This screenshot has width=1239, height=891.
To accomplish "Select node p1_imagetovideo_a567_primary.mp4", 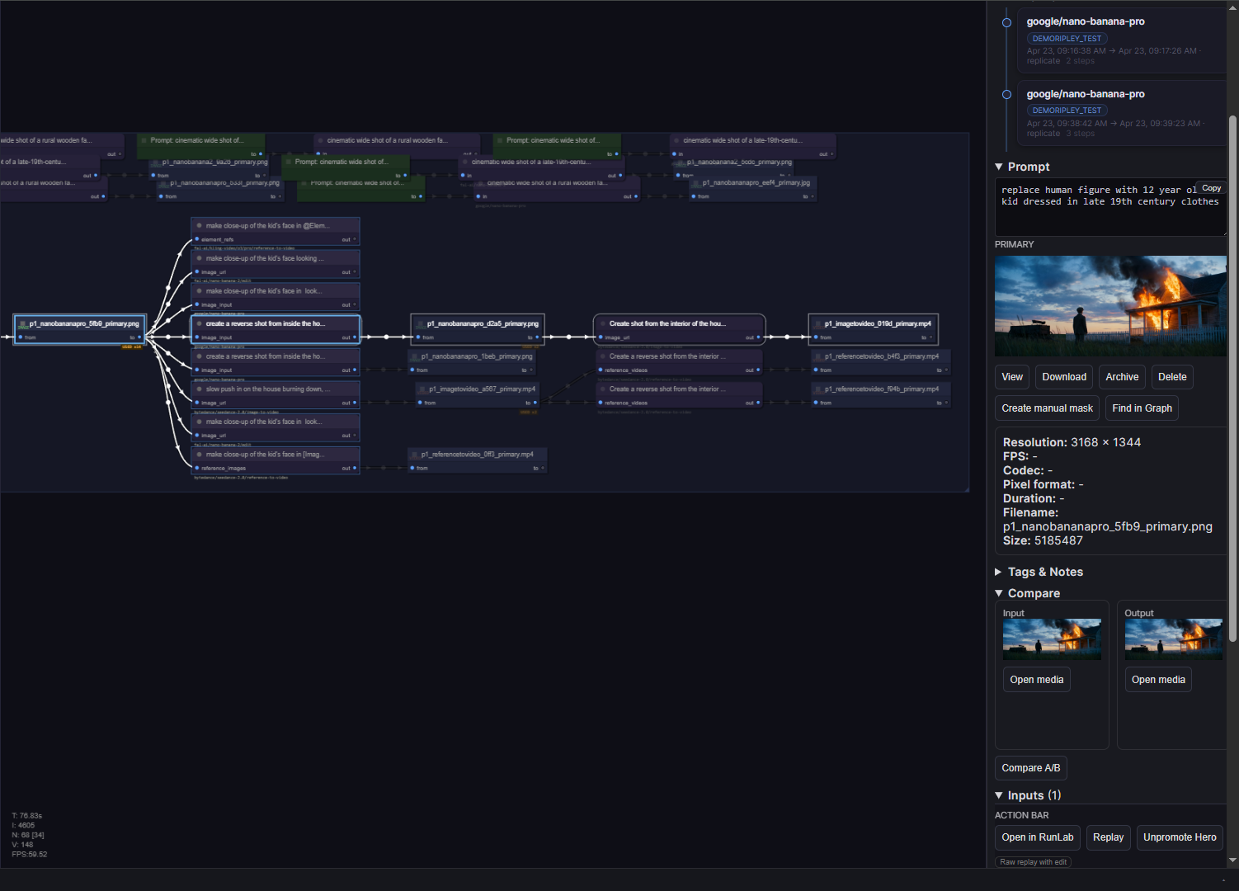I will click(477, 394).
